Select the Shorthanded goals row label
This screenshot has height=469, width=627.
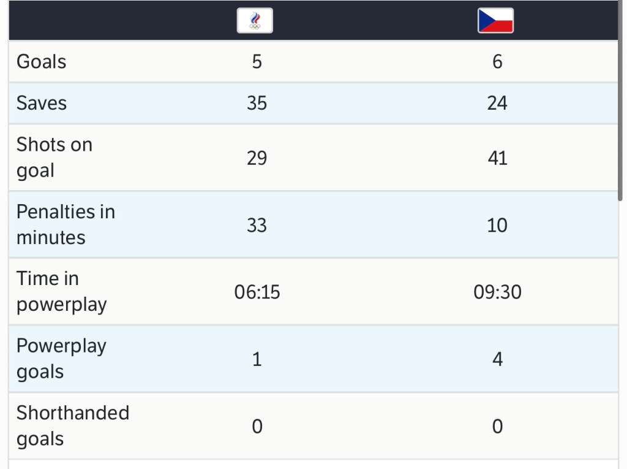pos(73,425)
